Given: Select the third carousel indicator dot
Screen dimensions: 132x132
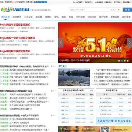Looking at the screenshot, I should click(x=125, y=61).
